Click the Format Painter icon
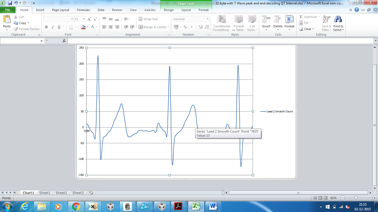Image resolution: width=378 pixels, height=212 pixels. [16, 29]
